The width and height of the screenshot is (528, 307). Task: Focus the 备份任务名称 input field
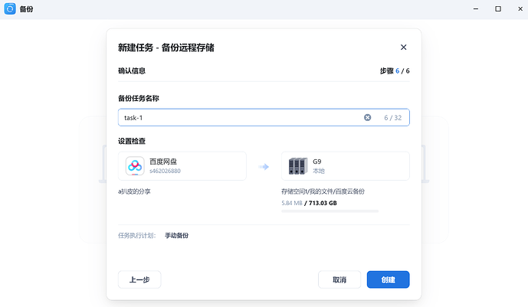[x=238, y=117]
